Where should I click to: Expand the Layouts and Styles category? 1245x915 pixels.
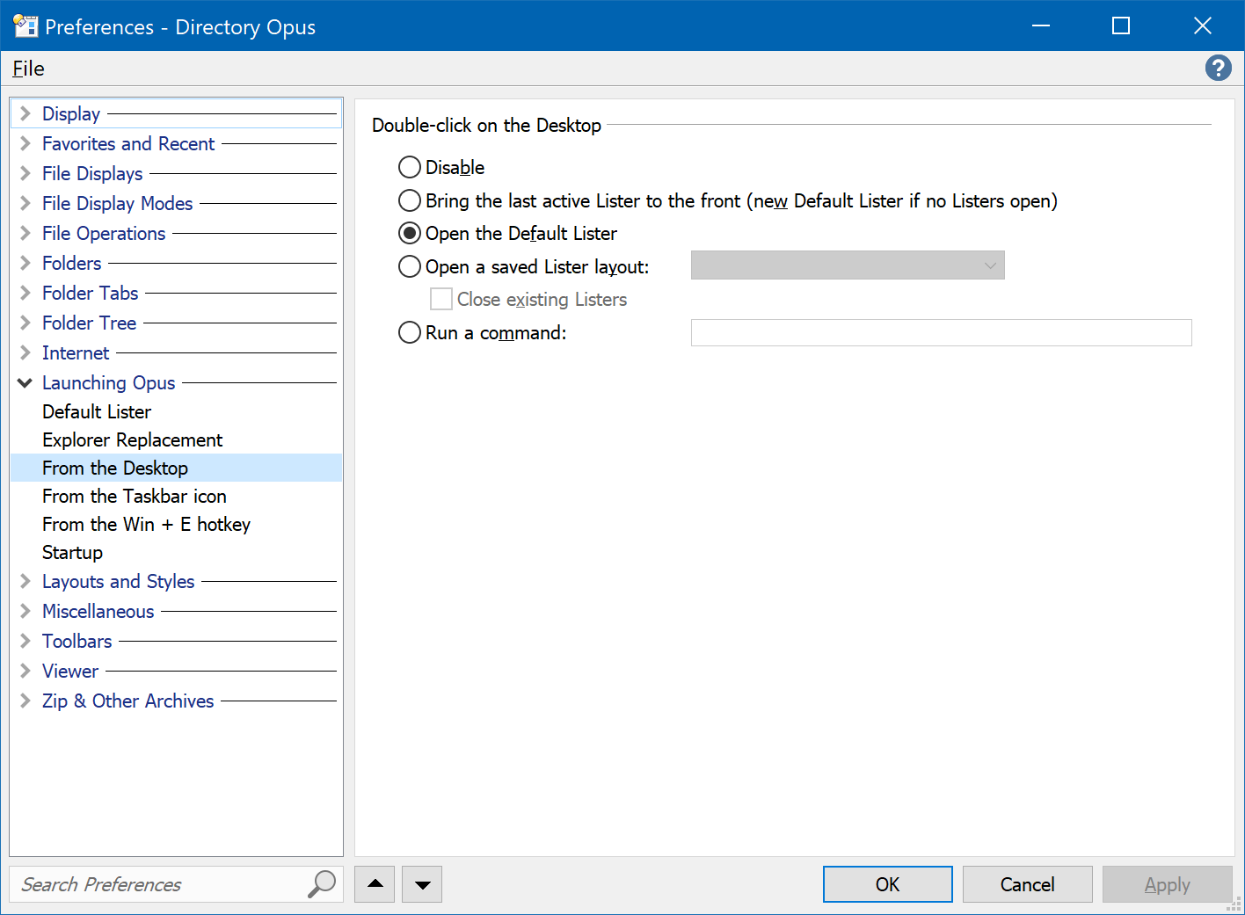(x=25, y=581)
